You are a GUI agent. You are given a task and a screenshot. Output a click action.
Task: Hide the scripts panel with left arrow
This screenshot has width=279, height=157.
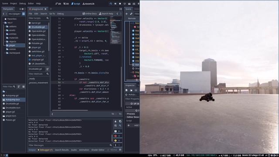(x=52, y=114)
